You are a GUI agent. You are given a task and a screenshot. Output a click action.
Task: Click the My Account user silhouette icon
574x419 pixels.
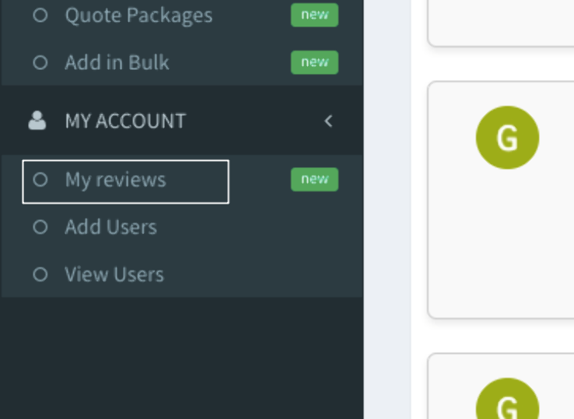tap(37, 120)
